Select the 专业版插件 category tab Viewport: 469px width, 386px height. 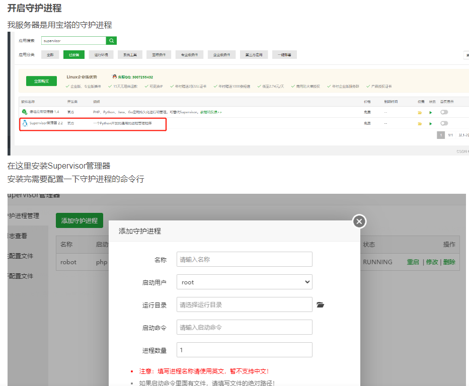point(189,55)
